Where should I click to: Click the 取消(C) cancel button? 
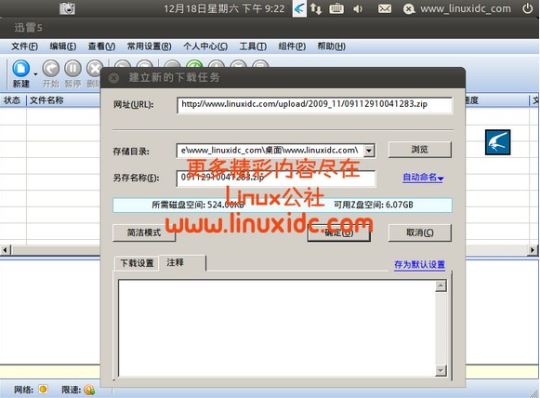419,232
